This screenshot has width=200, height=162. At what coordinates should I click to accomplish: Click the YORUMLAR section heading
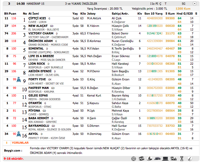click(x=20, y=143)
